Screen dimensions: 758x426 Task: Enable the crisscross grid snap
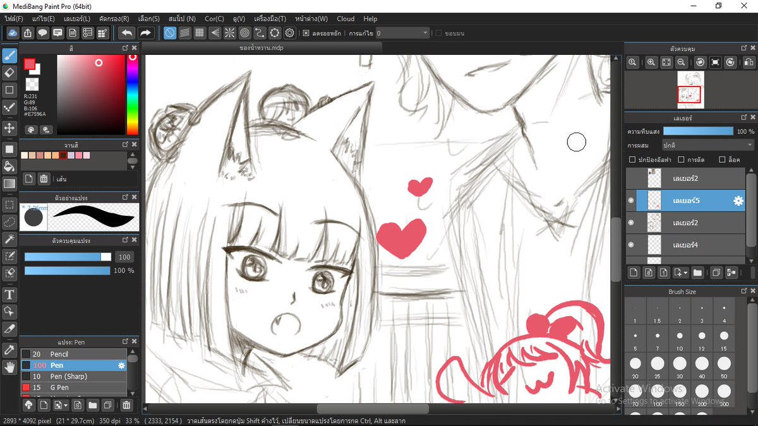200,33
